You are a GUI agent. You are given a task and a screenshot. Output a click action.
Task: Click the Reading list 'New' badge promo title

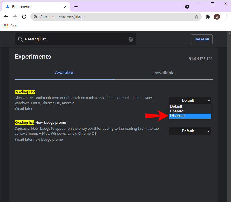coord(40,123)
